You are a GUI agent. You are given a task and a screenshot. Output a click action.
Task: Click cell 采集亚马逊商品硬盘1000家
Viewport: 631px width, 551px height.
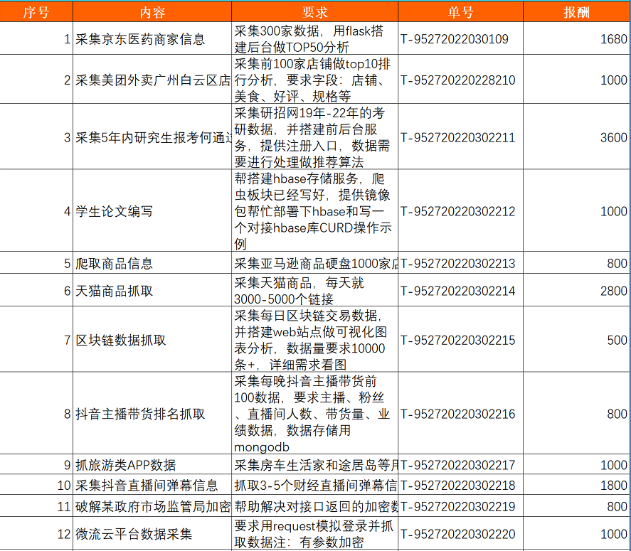(x=314, y=262)
